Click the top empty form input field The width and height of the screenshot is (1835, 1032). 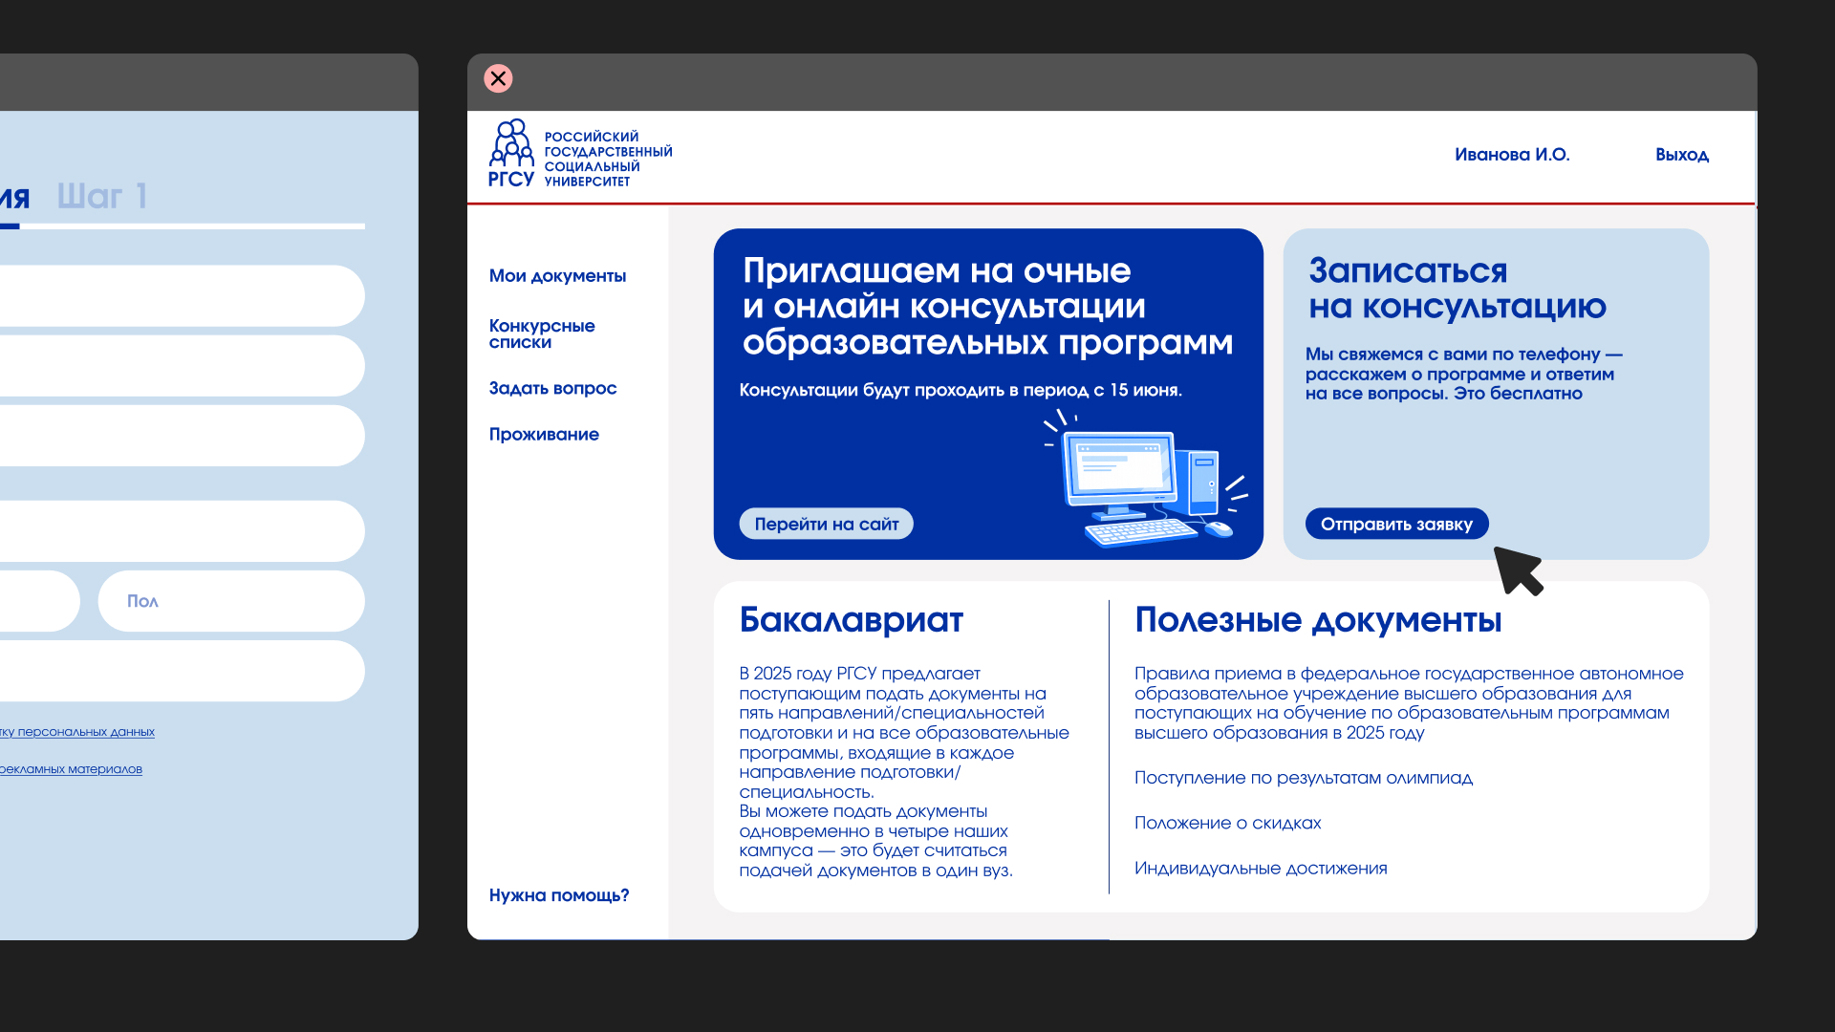182,295
